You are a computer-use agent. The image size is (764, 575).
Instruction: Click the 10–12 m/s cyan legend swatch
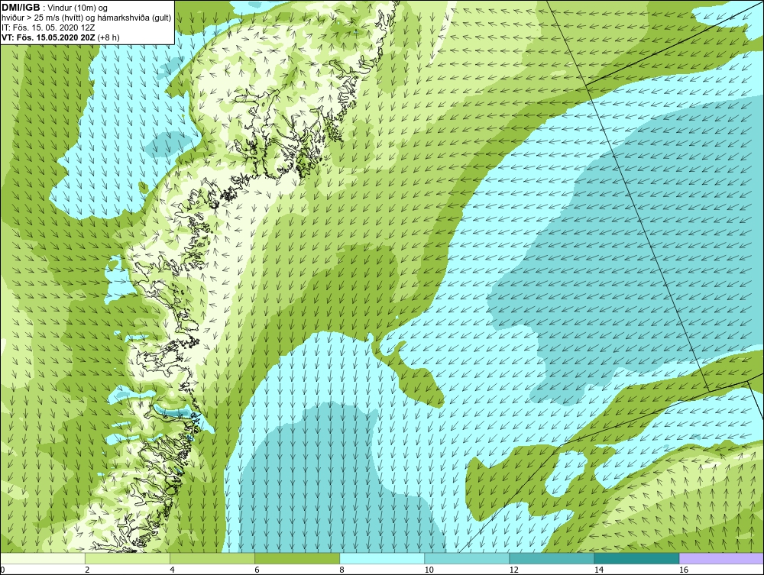point(467,558)
